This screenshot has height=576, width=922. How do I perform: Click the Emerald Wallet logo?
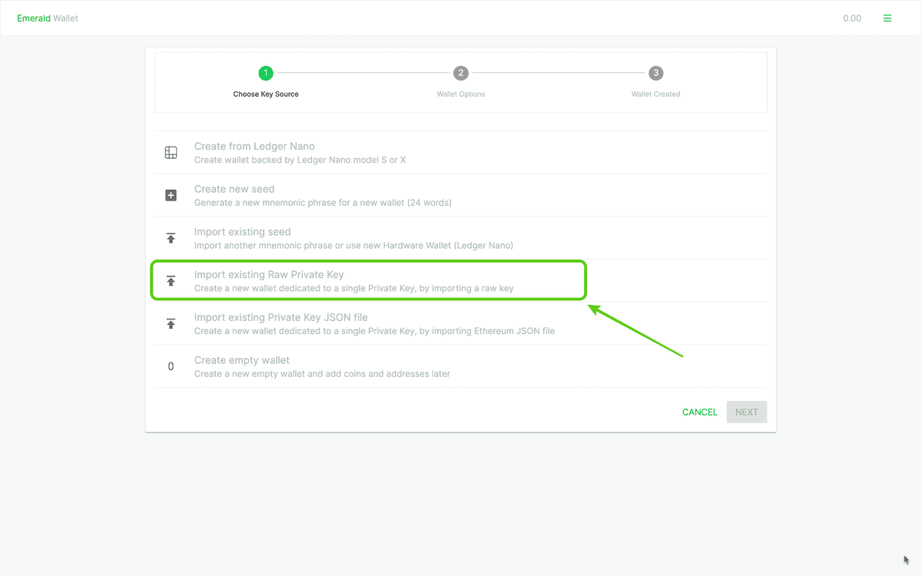pyautogui.click(x=48, y=18)
